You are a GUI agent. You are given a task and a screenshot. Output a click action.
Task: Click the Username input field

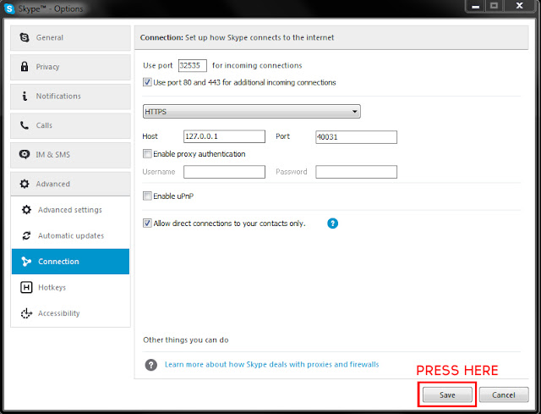[224, 172]
